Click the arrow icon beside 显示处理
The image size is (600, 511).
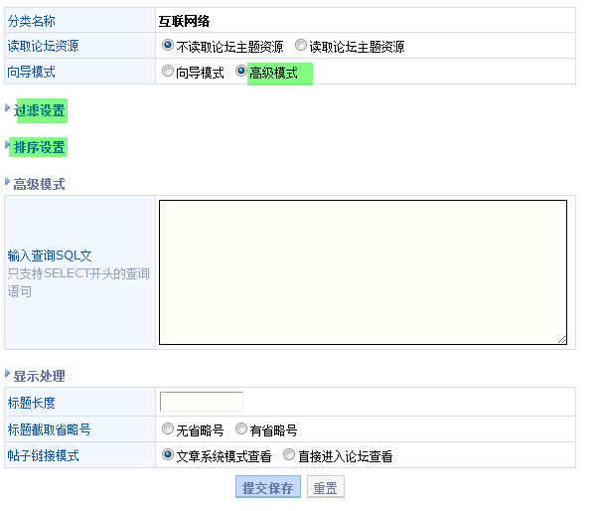(x=8, y=375)
